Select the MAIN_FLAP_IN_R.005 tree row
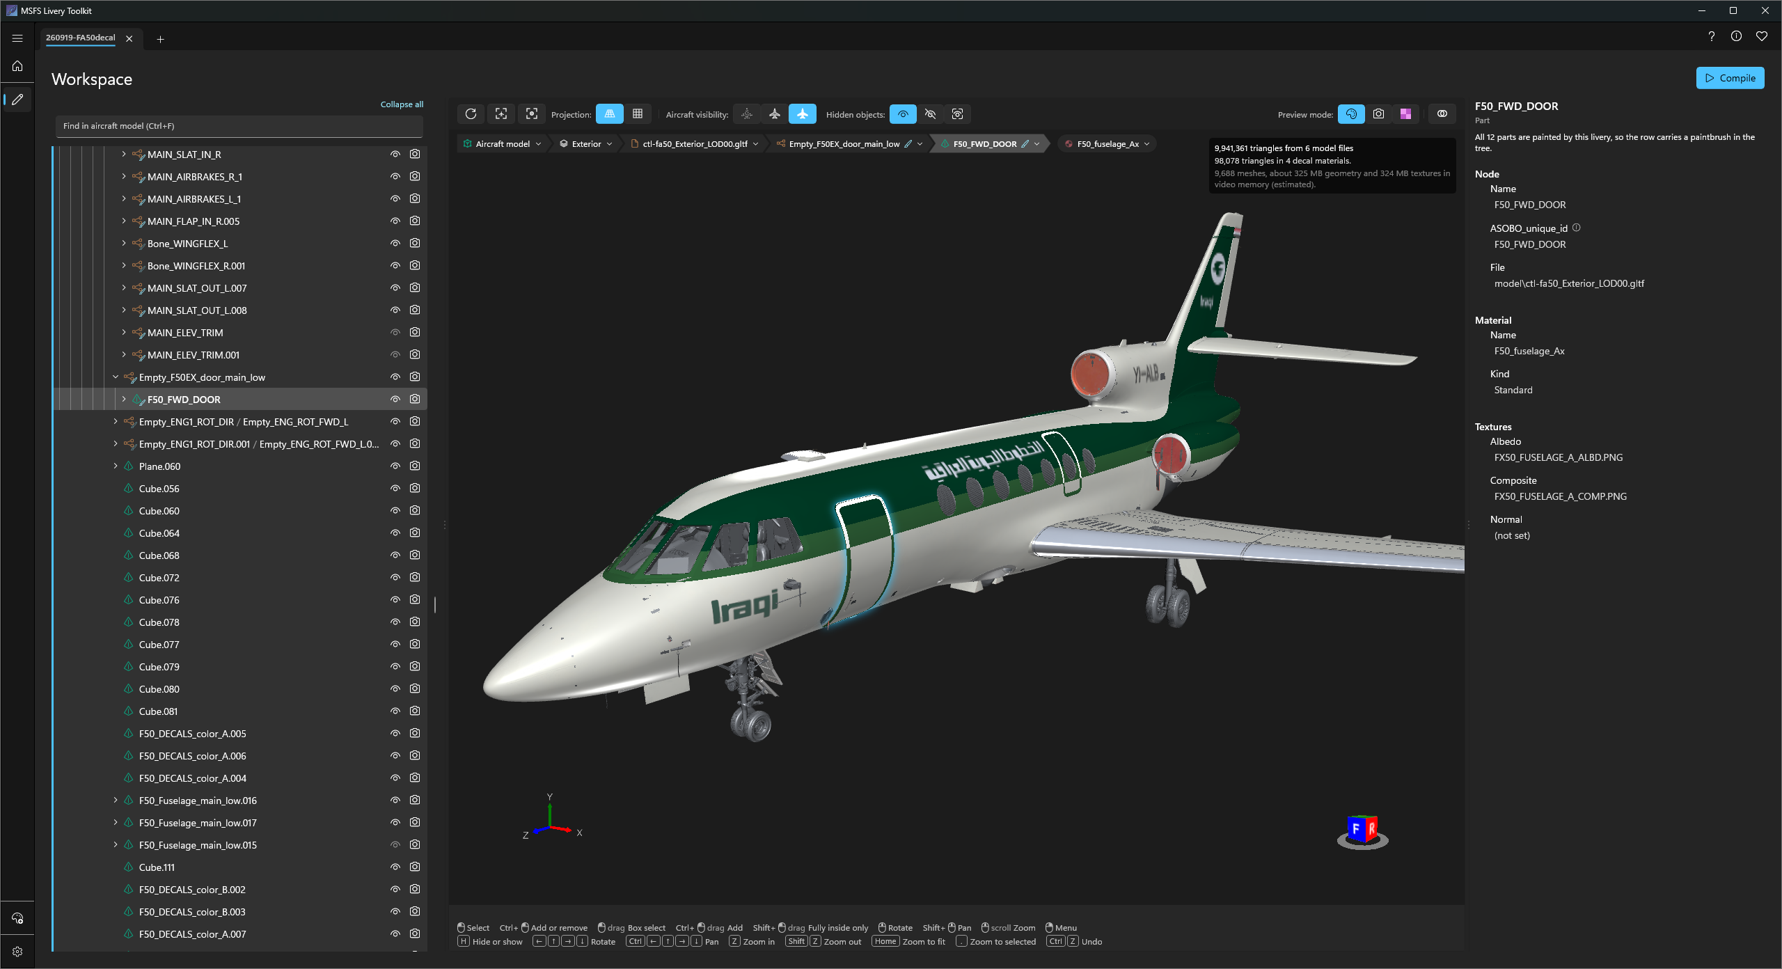 pyautogui.click(x=241, y=221)
